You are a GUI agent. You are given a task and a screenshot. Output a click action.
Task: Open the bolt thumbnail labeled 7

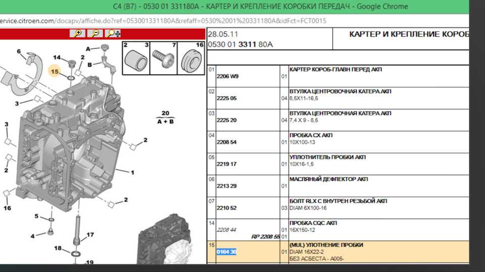coord(164,58)
